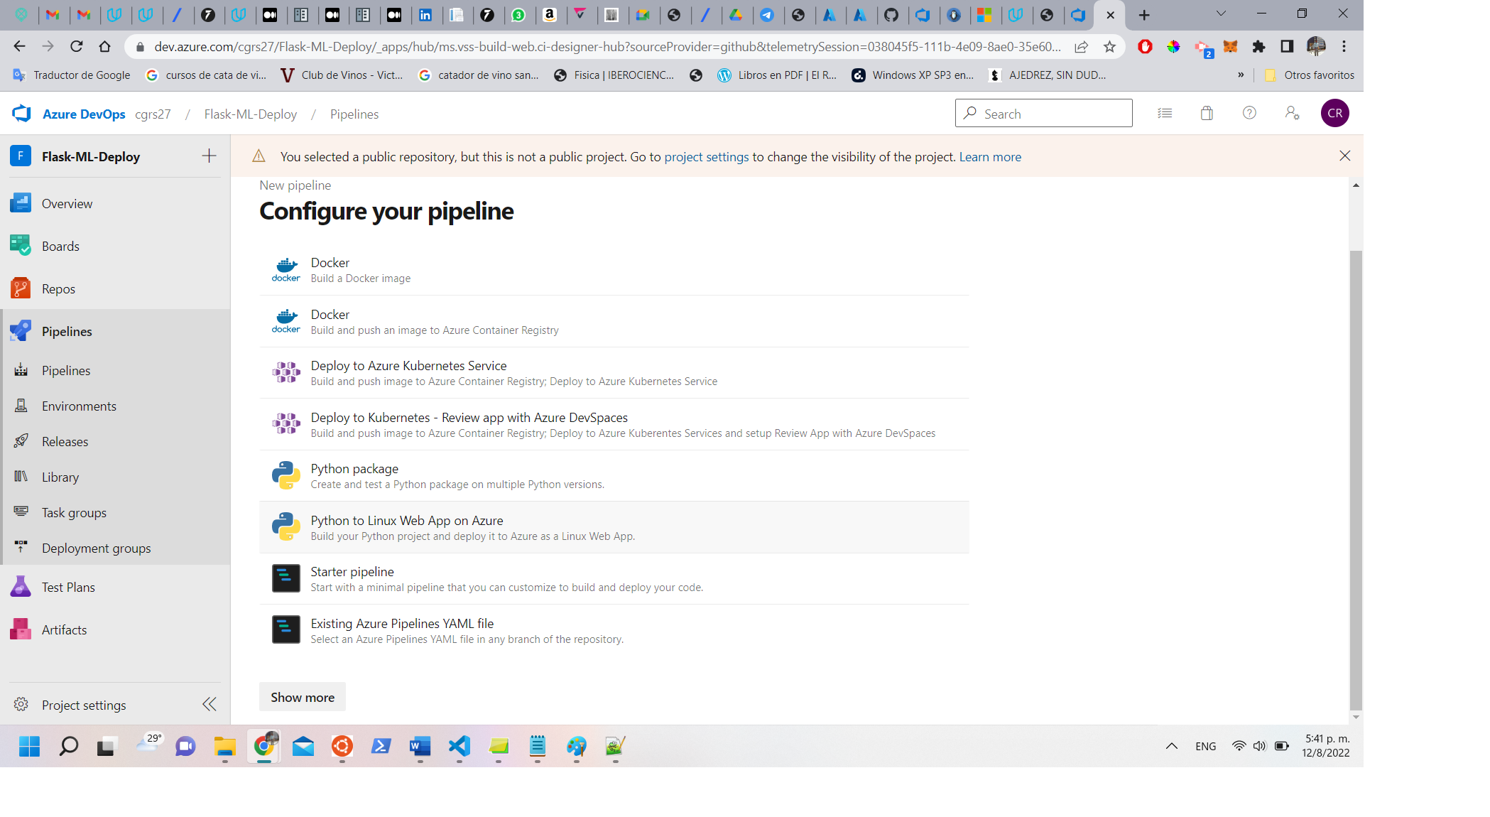Open the Learn more link
The image size is (1490, 817).
tap(990, 156)
